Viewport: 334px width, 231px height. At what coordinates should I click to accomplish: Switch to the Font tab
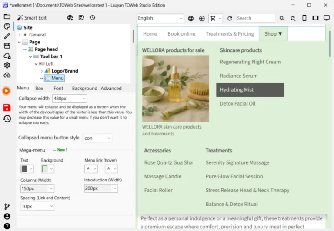coord(58,89)
